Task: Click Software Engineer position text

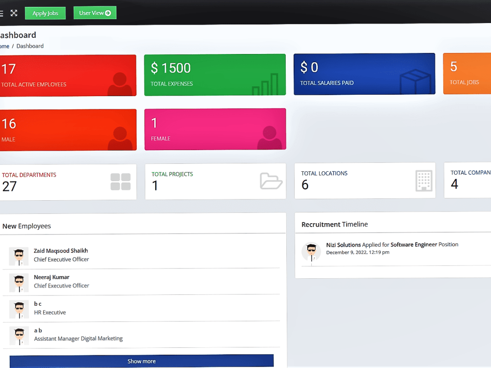Action: [413, 244]
